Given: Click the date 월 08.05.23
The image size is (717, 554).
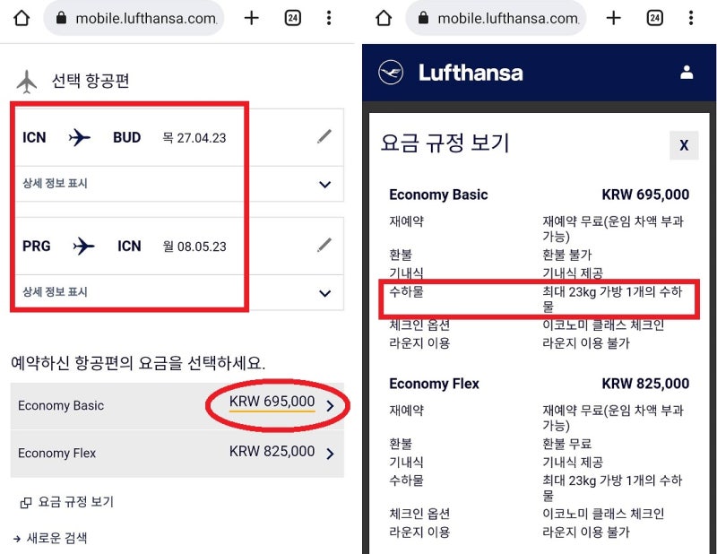Looking at the screenshot, I should (x=194, y=247).
